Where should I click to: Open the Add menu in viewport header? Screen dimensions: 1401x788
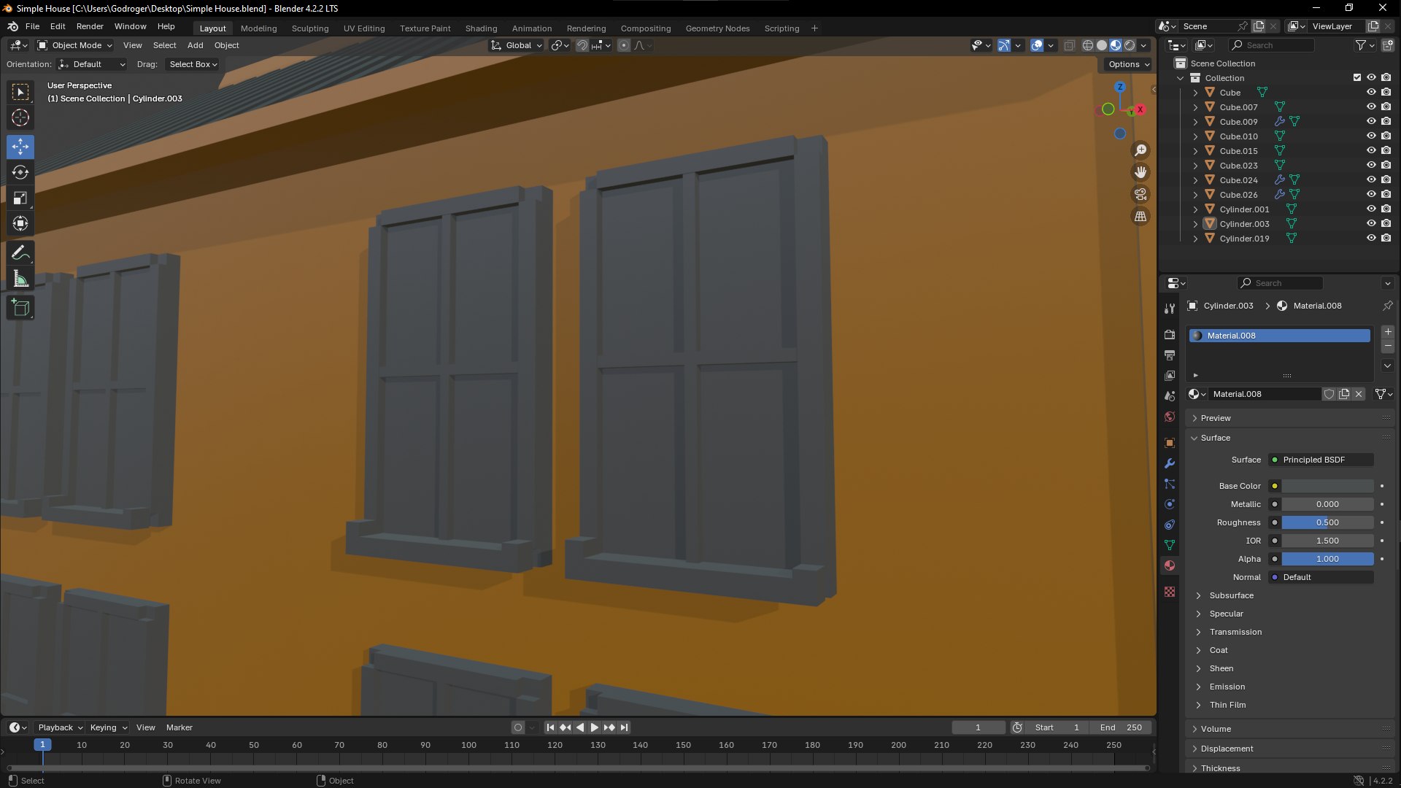coord(195,45)
